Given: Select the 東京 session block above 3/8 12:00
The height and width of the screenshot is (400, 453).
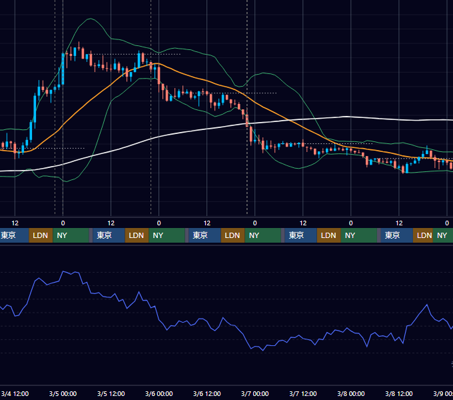Looking at the screenshot, I should (x=396, y=235).
